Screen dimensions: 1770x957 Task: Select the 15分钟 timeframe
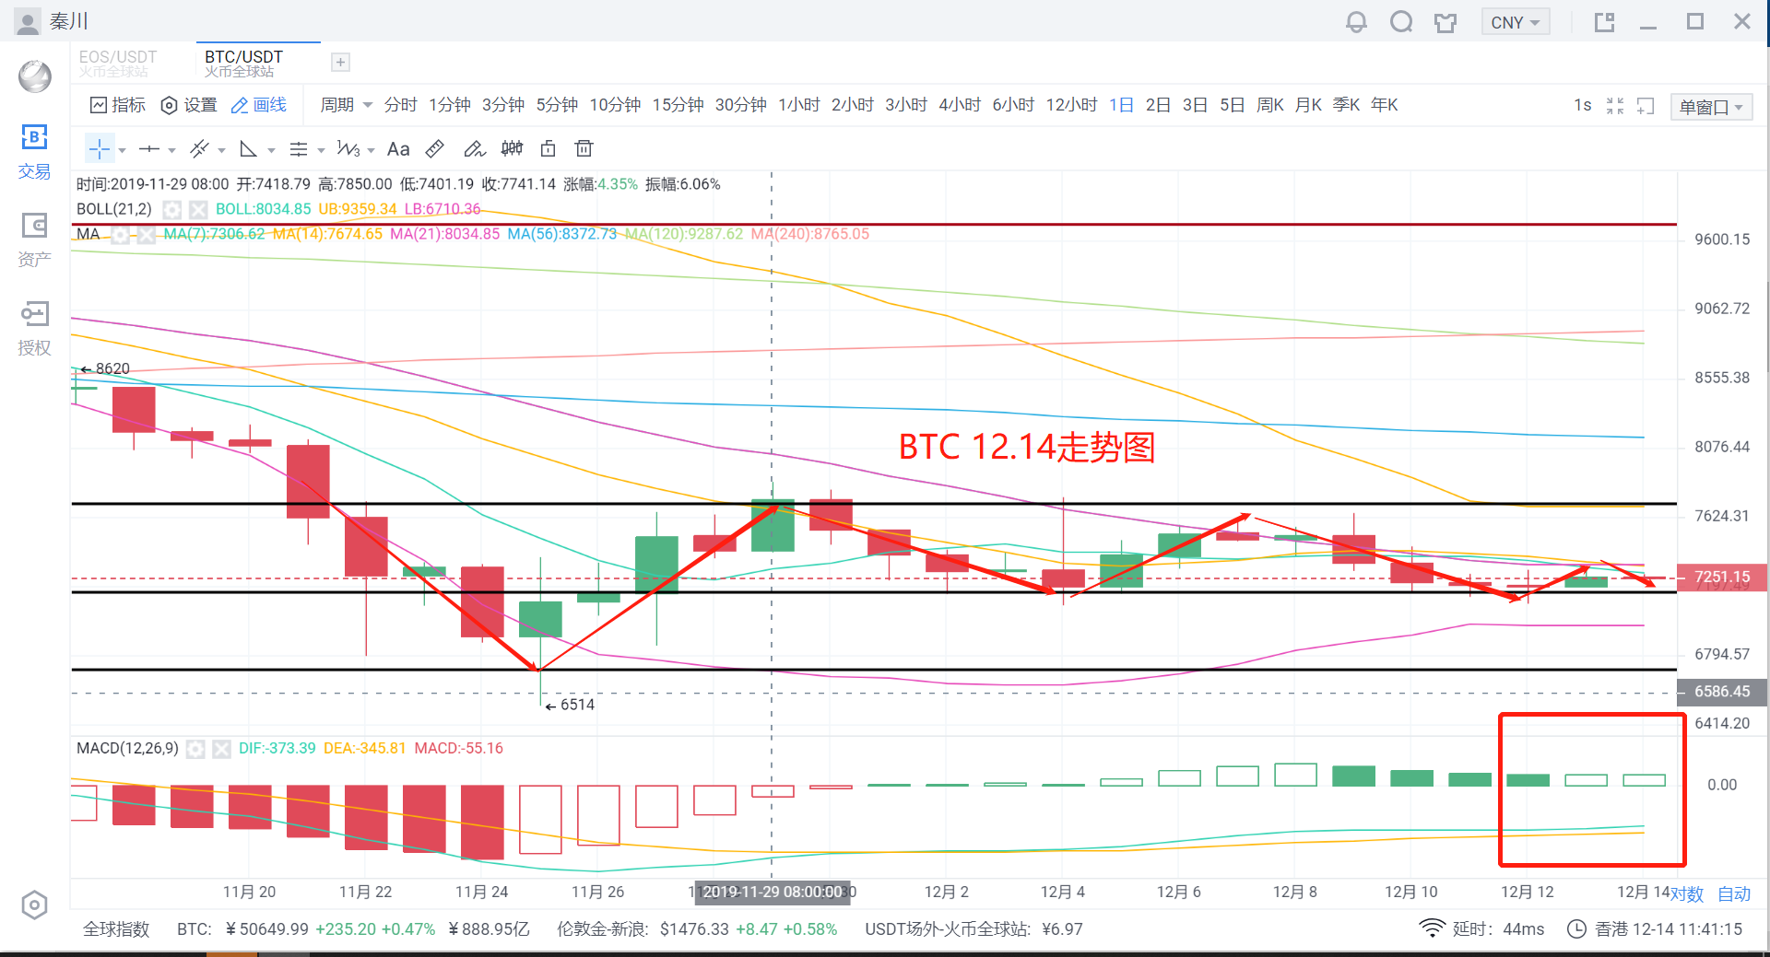click(x=678, y=105)
